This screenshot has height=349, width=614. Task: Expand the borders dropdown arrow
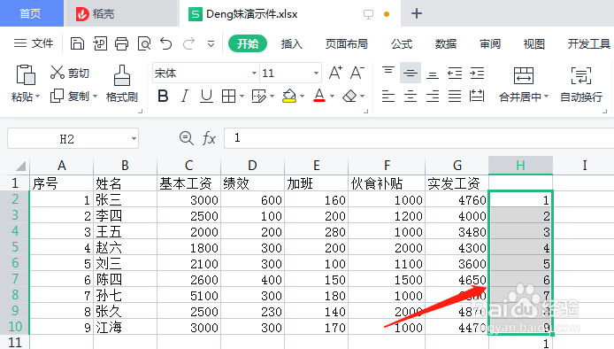tap(242, 96)
